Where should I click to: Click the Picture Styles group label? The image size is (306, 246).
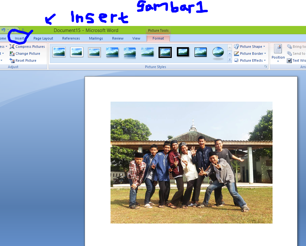pyautogui.click(x=155, y=67)
